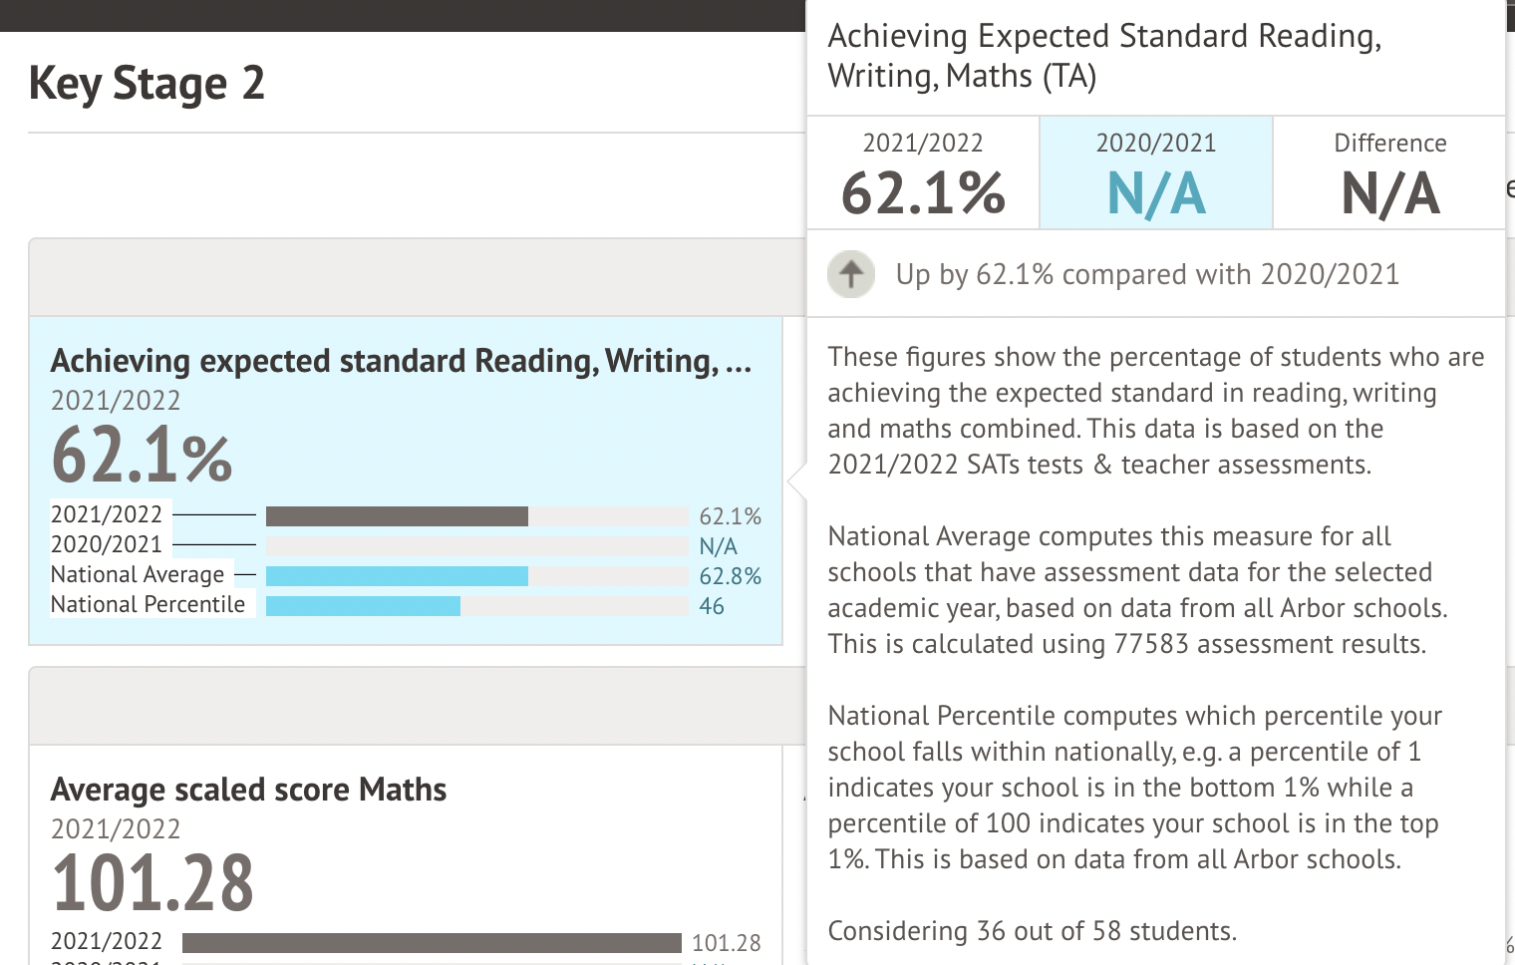Click the large 62.1% figure in the blue card
Viewport: 1515px width, 965px height.
[x=142, y=456]
